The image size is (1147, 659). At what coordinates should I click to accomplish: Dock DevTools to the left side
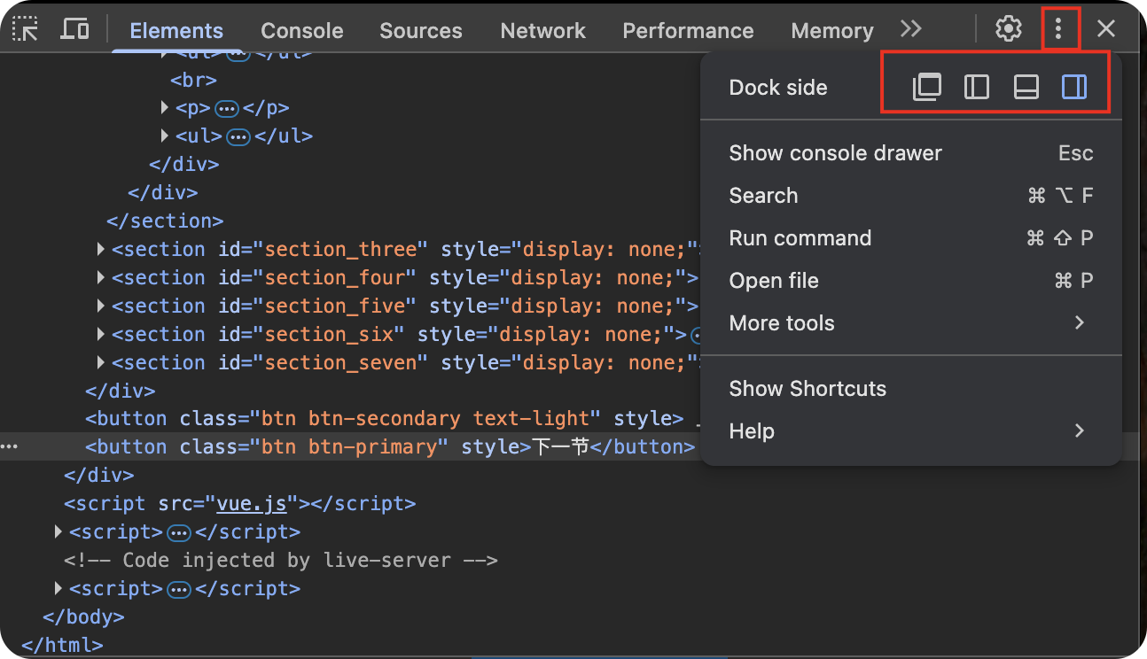(976, 87)
